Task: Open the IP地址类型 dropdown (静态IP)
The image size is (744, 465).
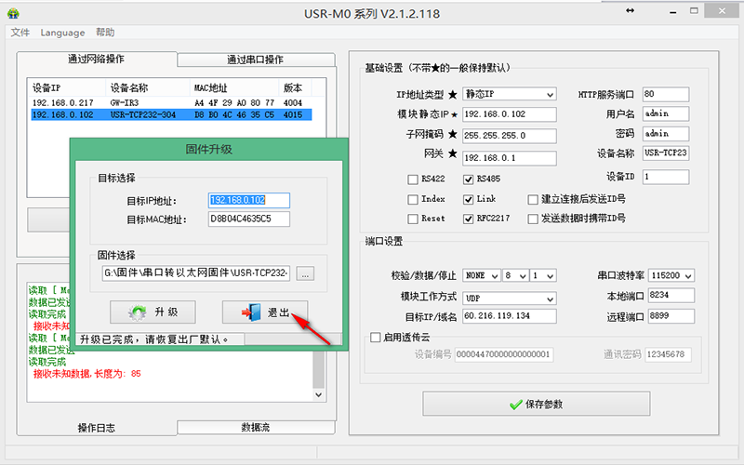Action: tap(509, 95)
